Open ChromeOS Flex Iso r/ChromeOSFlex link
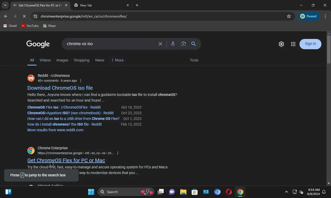 pyautogui.click(x=64, y=107)
